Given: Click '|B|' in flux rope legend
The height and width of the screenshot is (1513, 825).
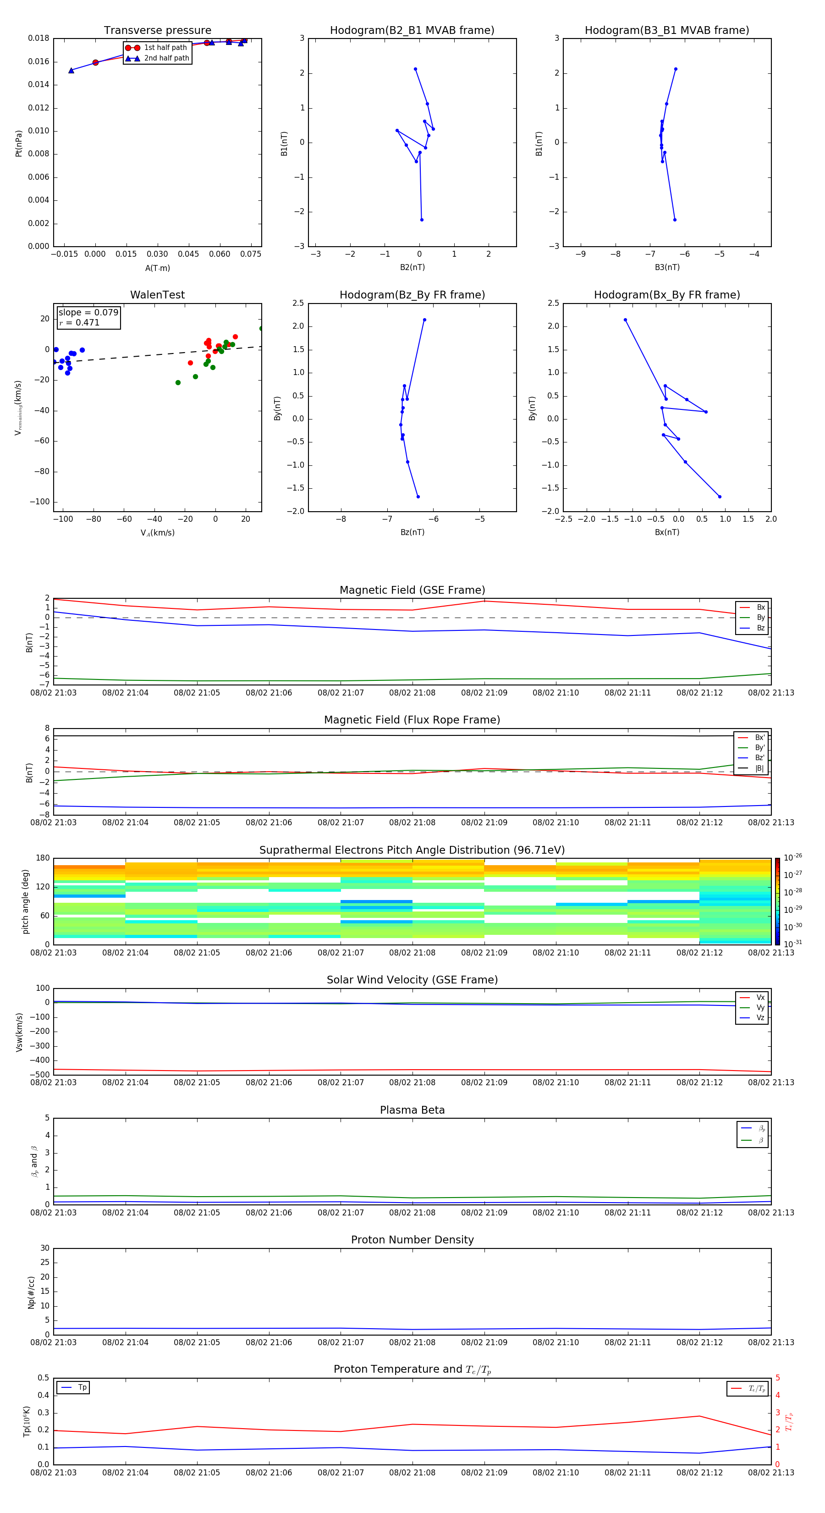Looking at the screenshot, I should [752, 768].
